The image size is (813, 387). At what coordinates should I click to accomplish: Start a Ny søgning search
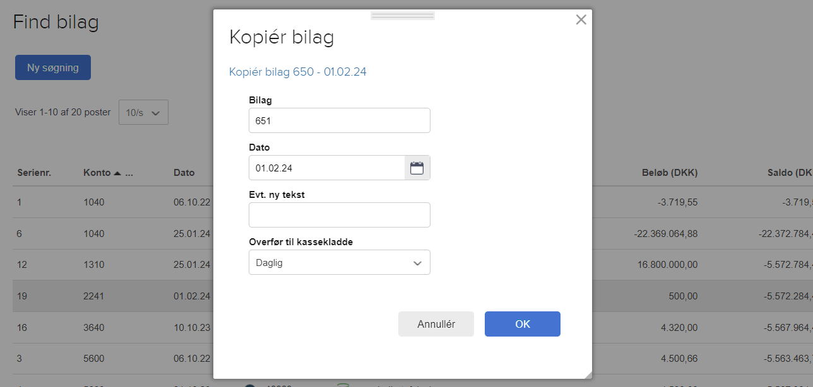(52, 67)
